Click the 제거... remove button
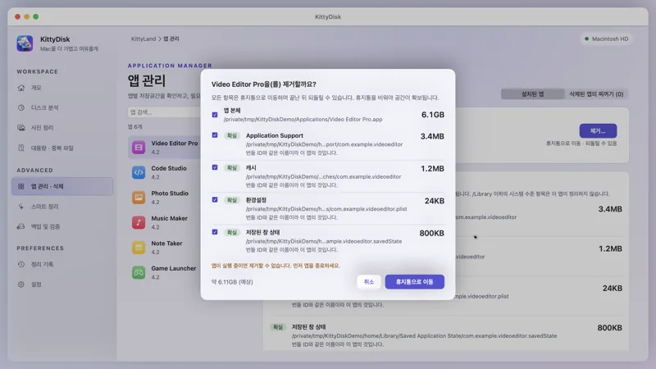The image size is (656, 369). coord(598,131)
